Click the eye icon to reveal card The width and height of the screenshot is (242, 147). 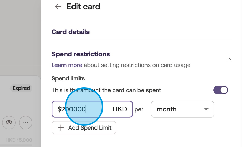coord(9,122)
